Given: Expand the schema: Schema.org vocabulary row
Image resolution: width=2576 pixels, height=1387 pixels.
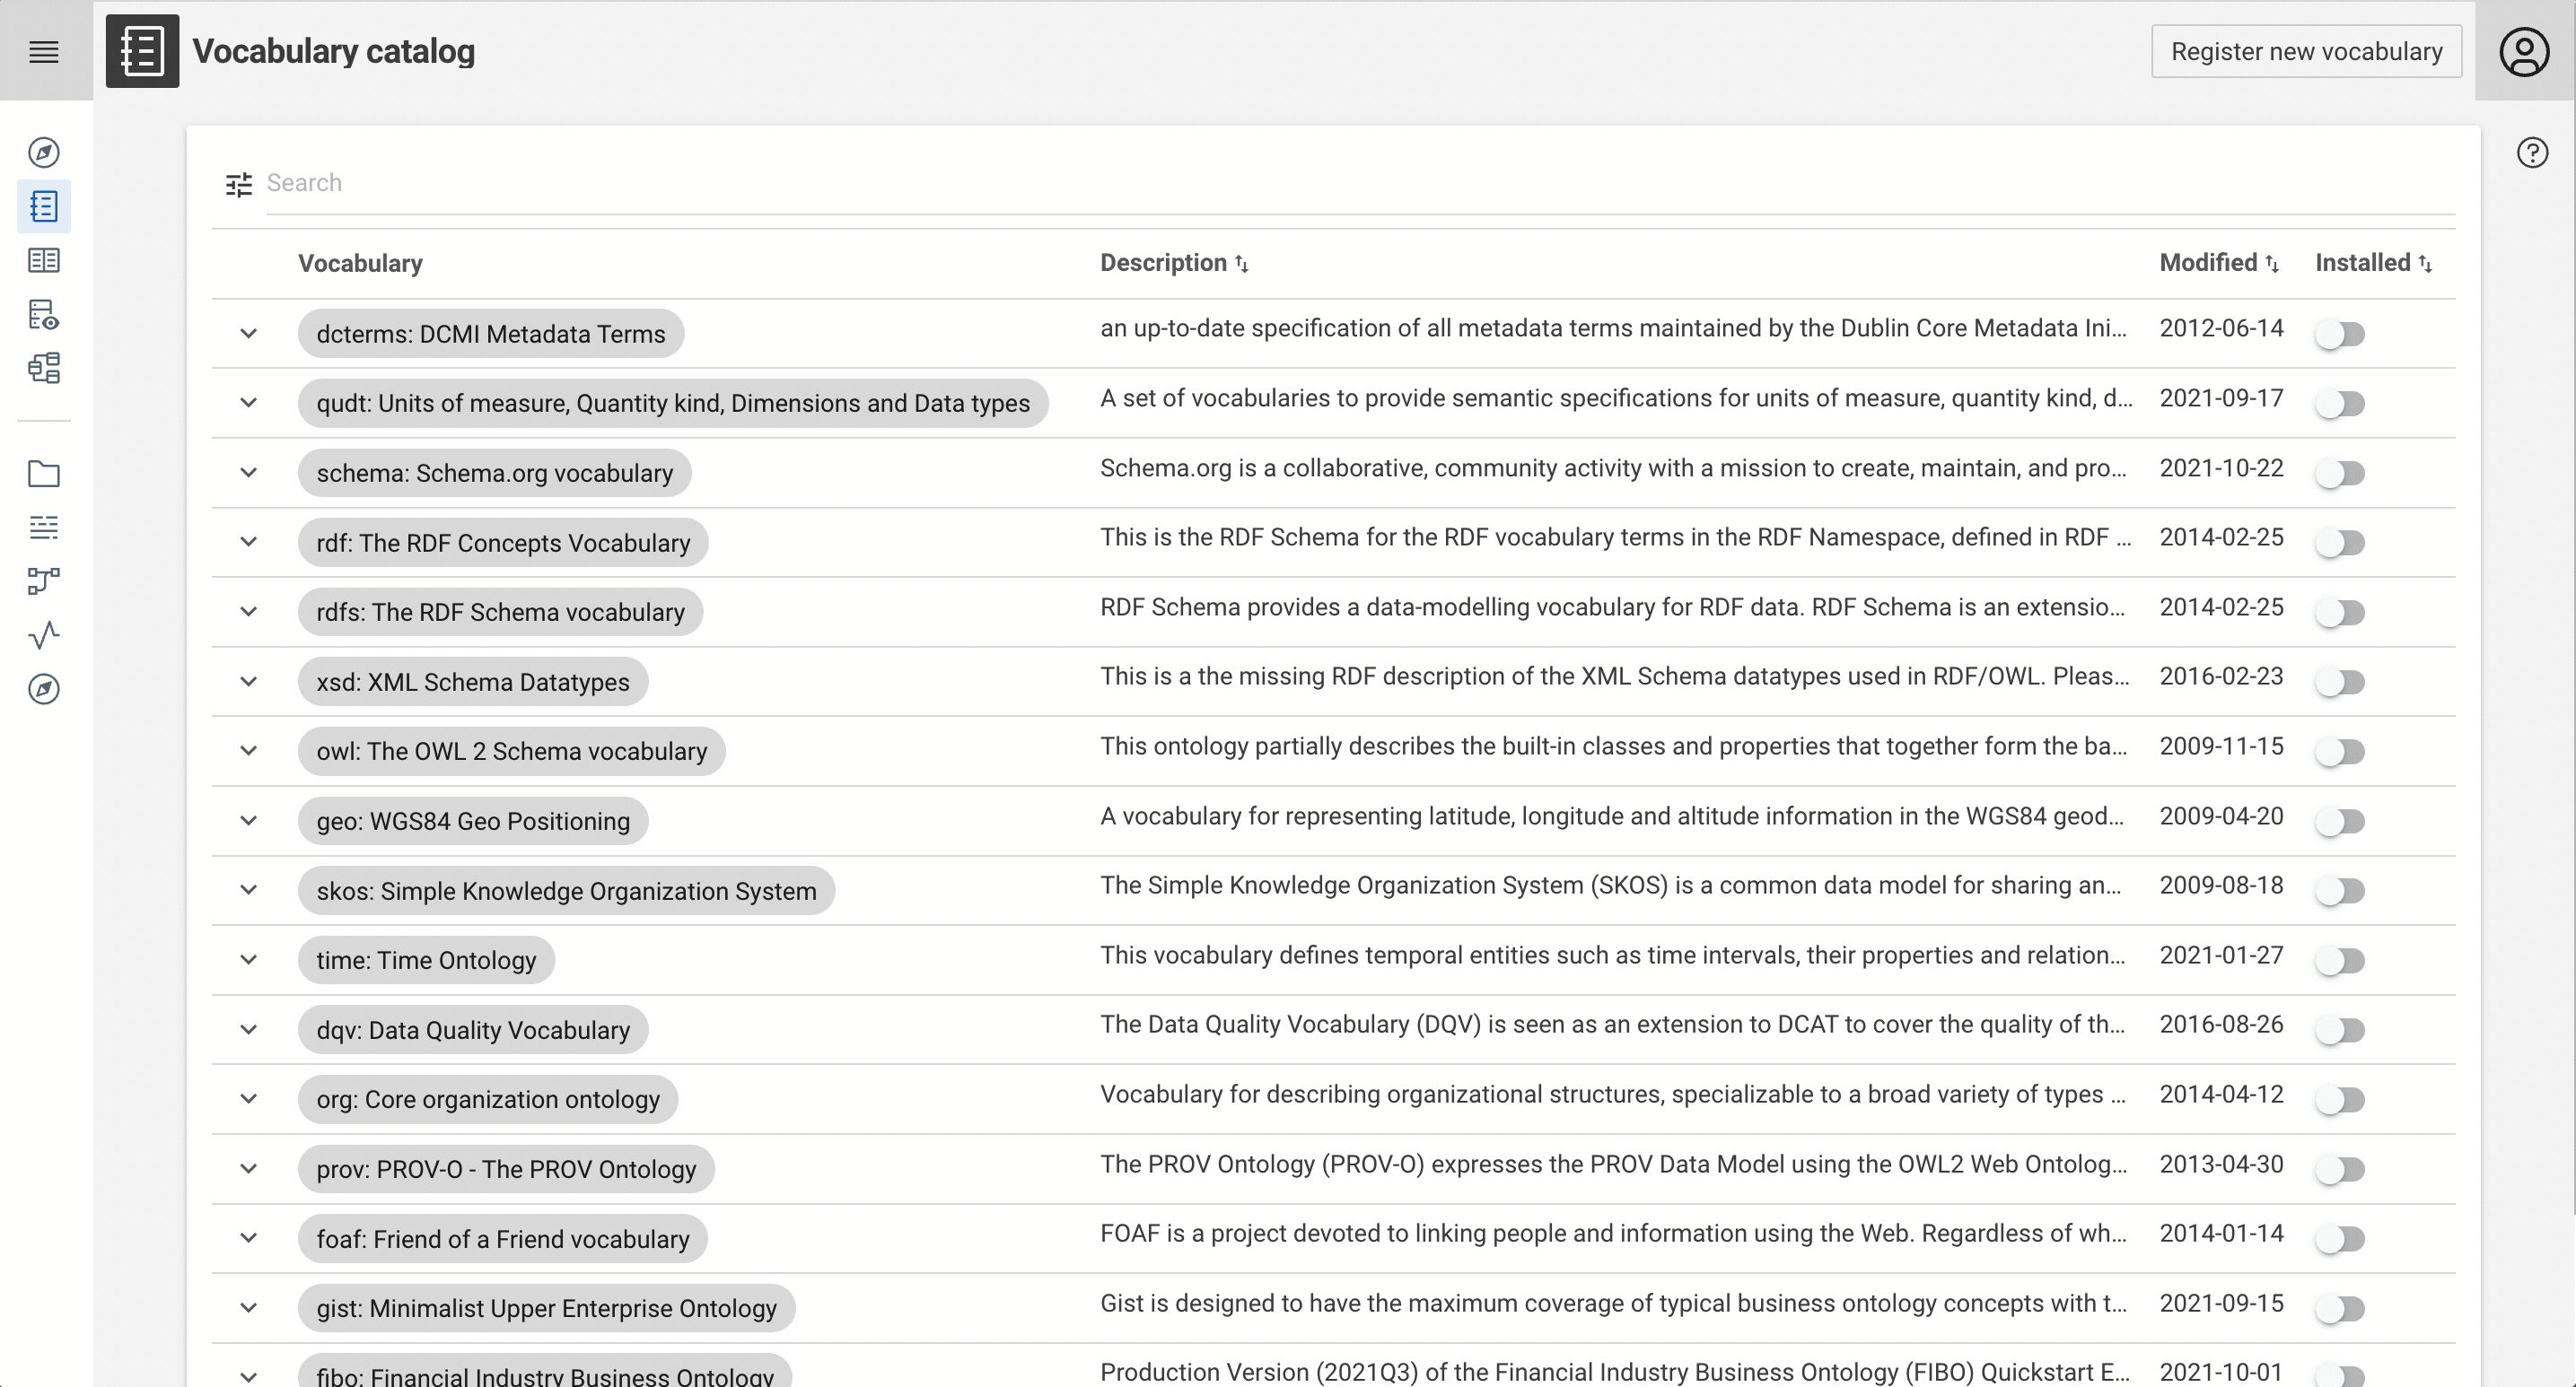Looking at the screenshot, I should 249,473.
